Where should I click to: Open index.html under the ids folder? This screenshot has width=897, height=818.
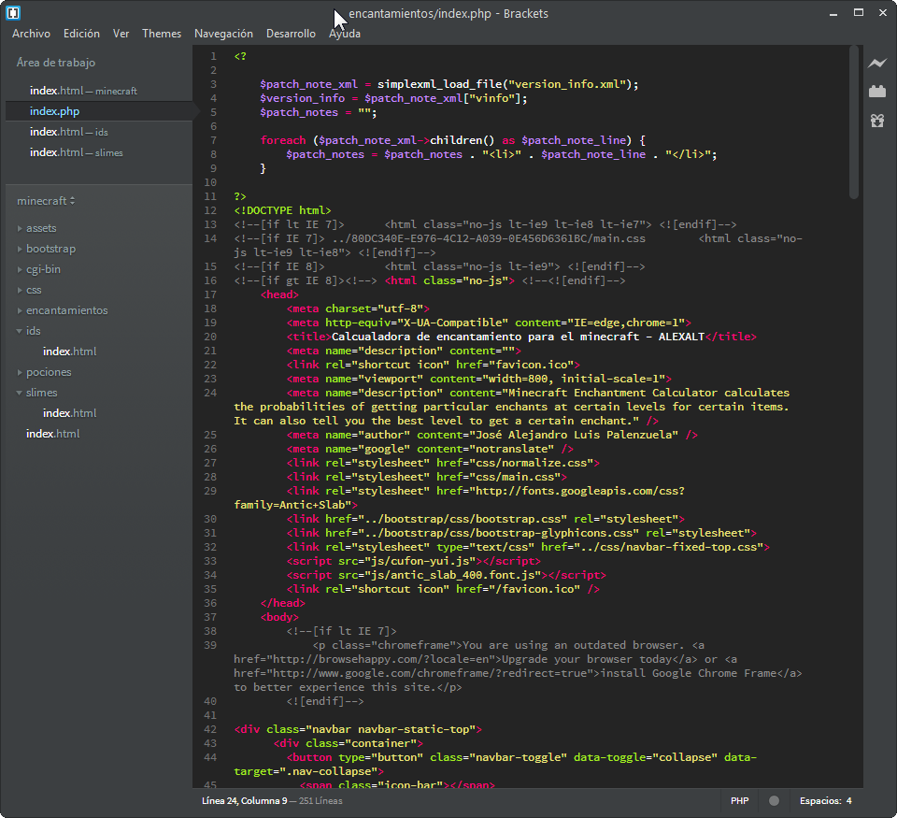70,352
